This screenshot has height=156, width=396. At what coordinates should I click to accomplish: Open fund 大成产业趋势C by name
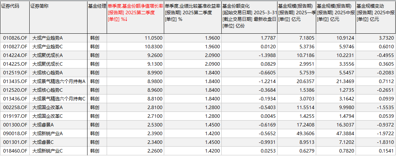coord(47,47)
